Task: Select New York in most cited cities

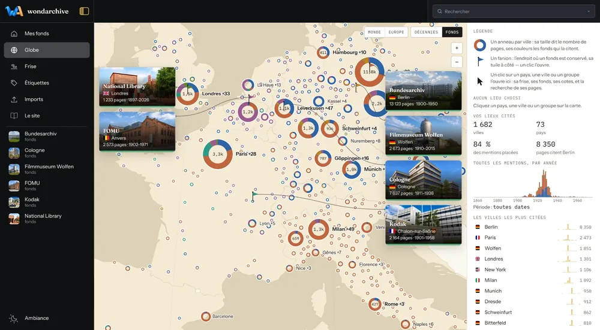Action: coord(533,270)
